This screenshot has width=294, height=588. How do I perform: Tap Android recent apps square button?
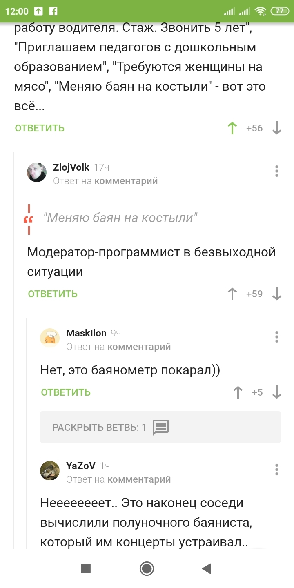tap(86, 568)
